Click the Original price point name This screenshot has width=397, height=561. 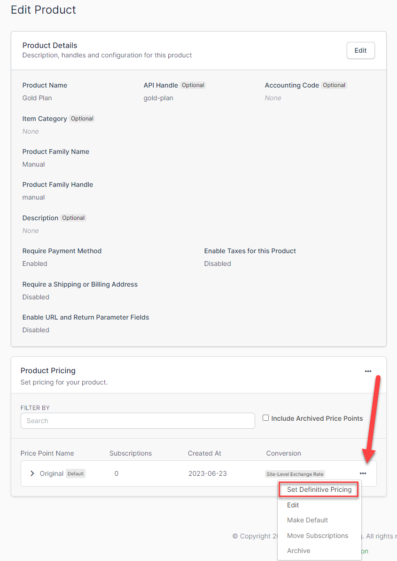(51, 473)
